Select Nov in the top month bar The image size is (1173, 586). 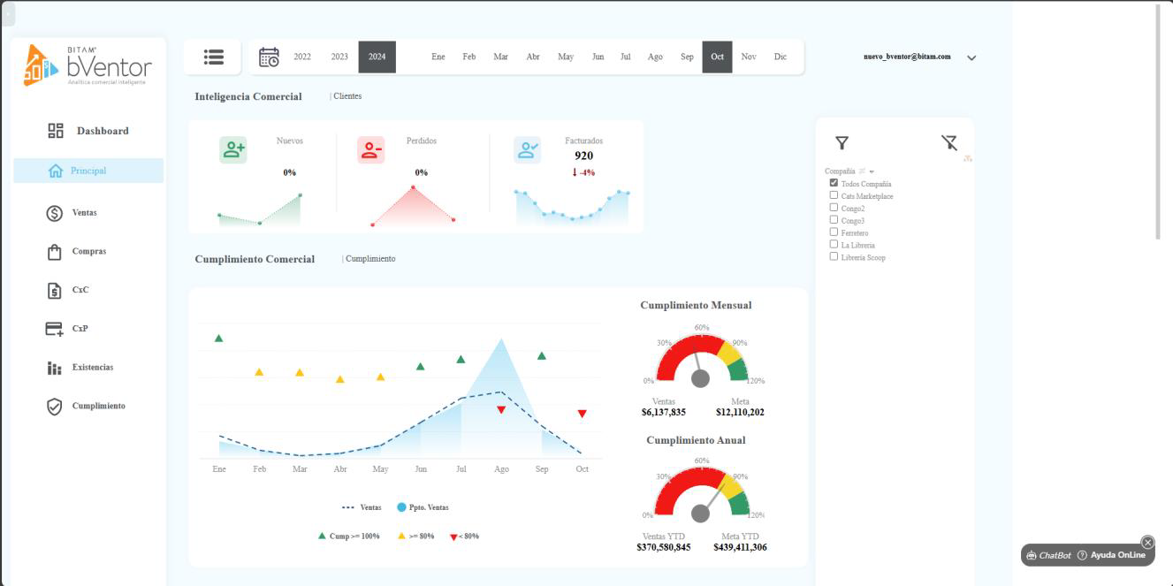tap(749, 57)
